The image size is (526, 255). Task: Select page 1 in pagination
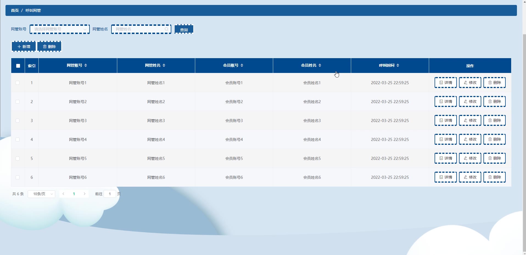coord(74,194)
